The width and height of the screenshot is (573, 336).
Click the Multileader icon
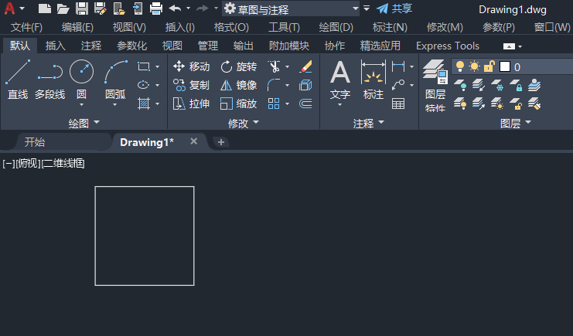click(x=398, y=85)
